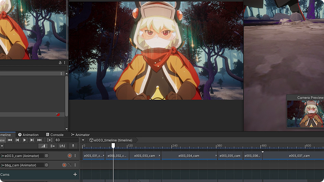
Task: Jump to the timeline end
Action: pyautogui.click(x=39, y=140)
